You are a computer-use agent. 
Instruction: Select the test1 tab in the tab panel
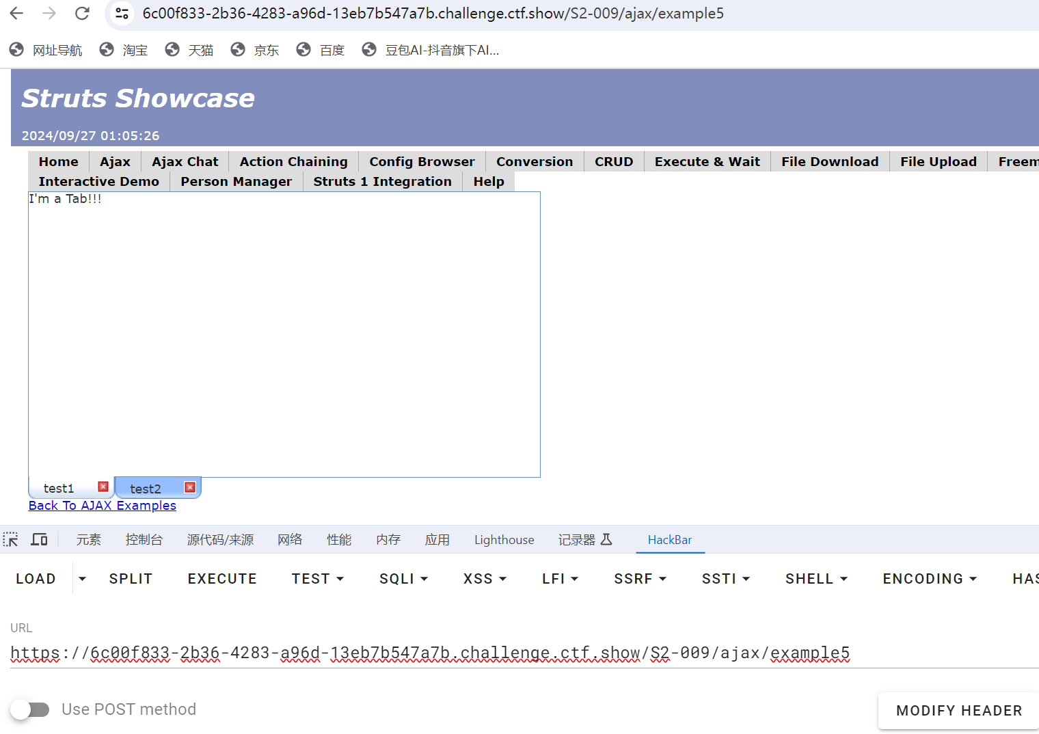click(x=59, y=489)
